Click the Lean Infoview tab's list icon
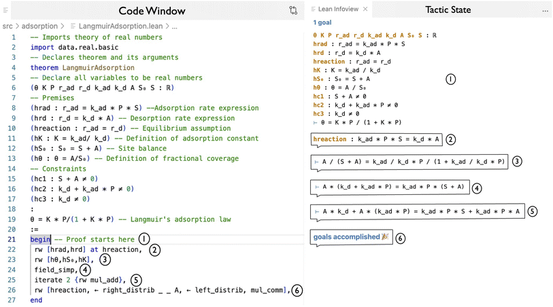Viewport: 553px width, 307px height. click(313, 9)
